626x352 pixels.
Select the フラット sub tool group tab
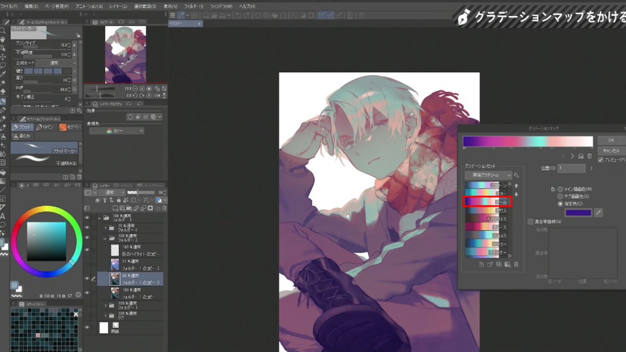point(22,127)
